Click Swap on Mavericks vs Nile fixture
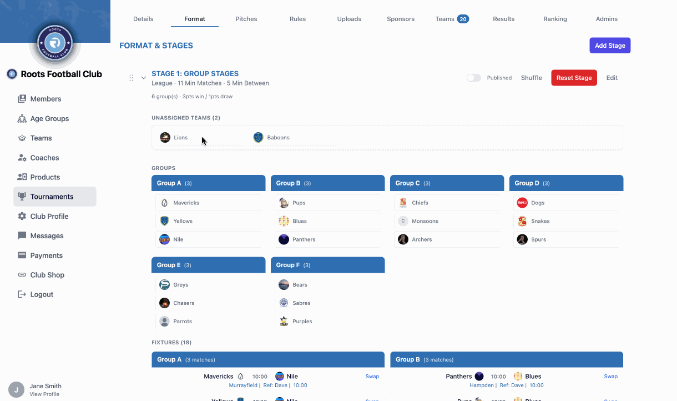The image size is (677, 401). [x=372, y=377]
